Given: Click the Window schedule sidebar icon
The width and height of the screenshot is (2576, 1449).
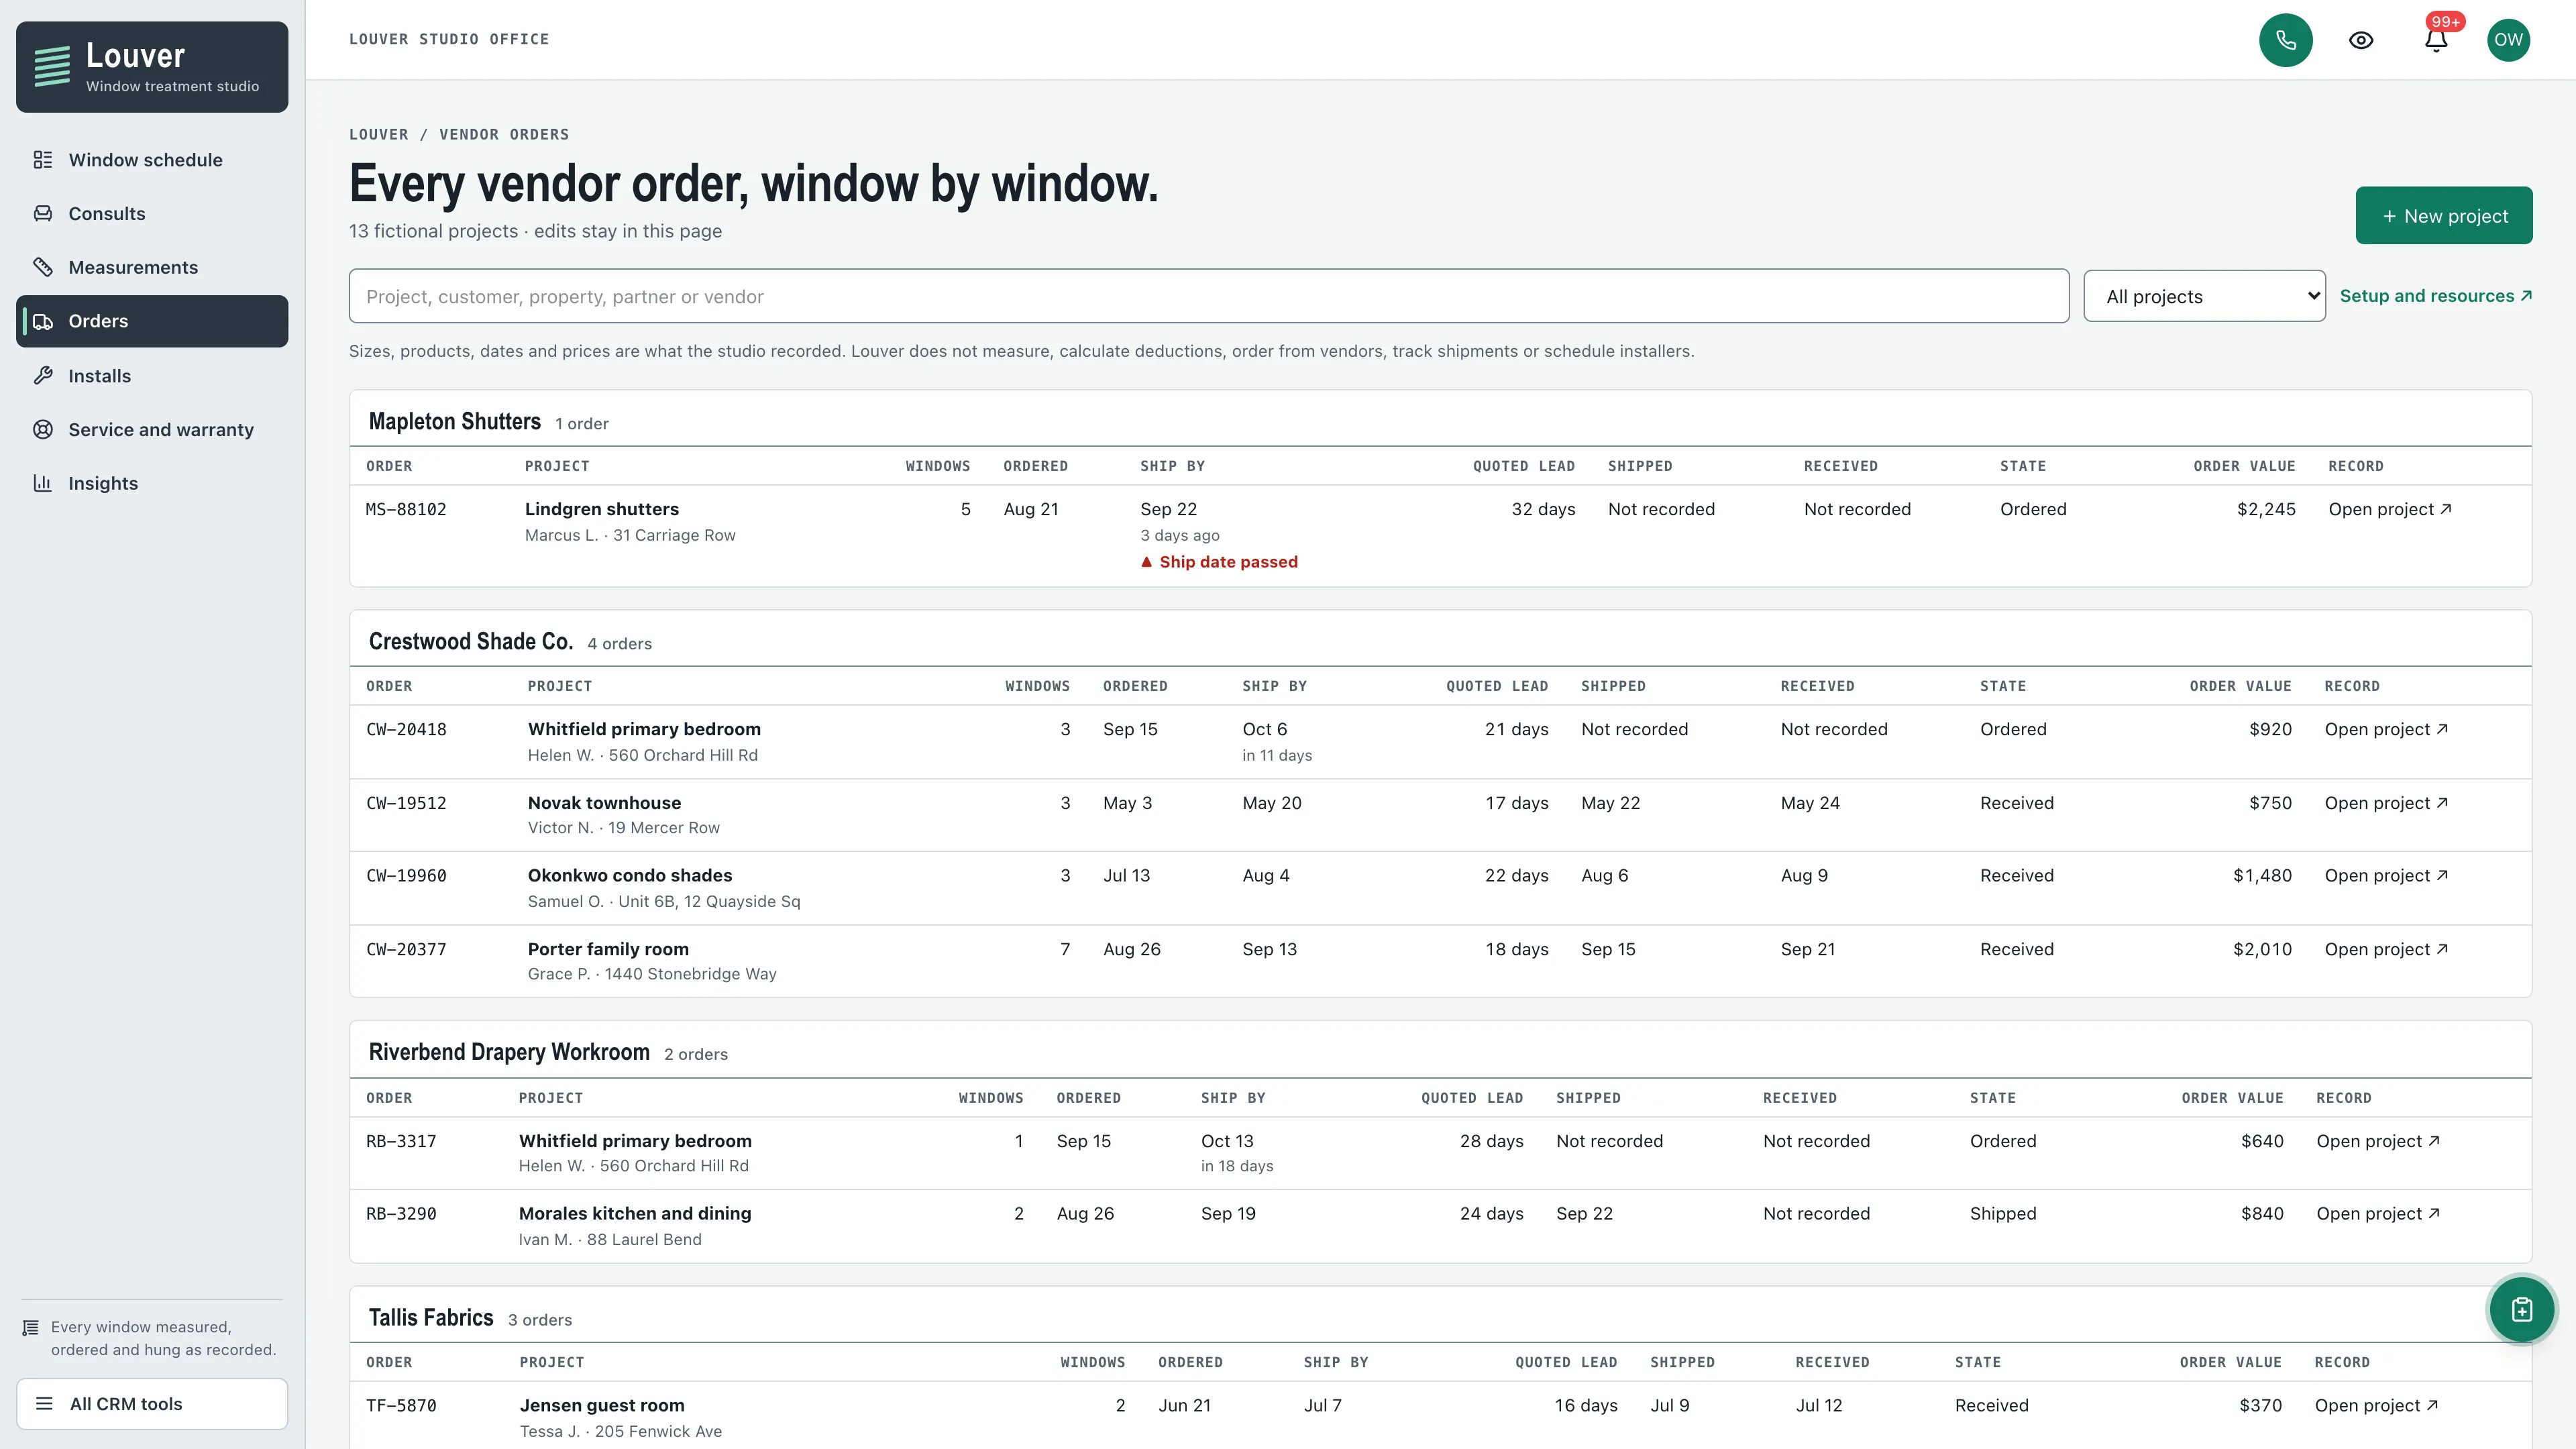Looking at the screenshot, I should click(43, 160).
